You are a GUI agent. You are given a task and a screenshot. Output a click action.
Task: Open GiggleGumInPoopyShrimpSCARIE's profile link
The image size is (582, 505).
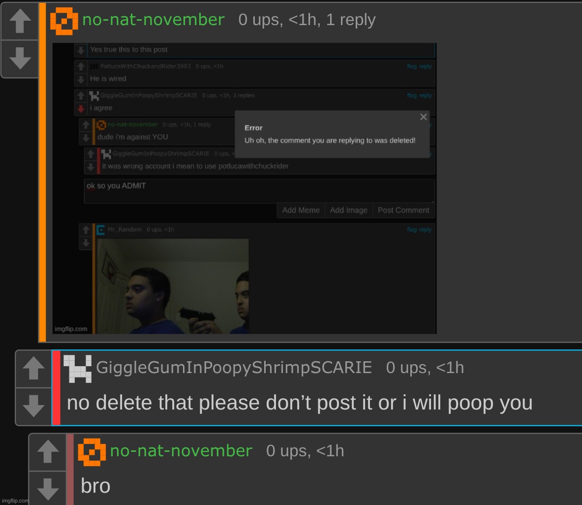click(234, 368)
